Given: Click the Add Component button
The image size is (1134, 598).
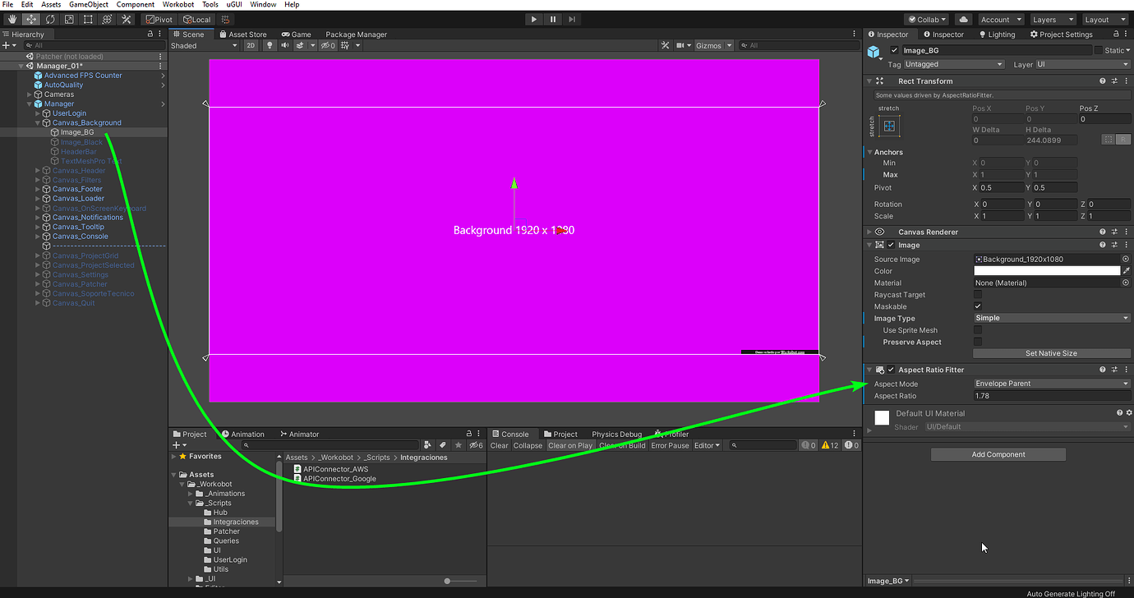Looking at the screenshot, I should click(998, 453).
